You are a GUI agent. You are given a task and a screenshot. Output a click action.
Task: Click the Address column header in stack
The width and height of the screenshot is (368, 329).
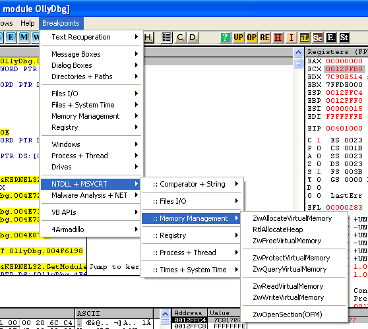[x=190, y=313]
